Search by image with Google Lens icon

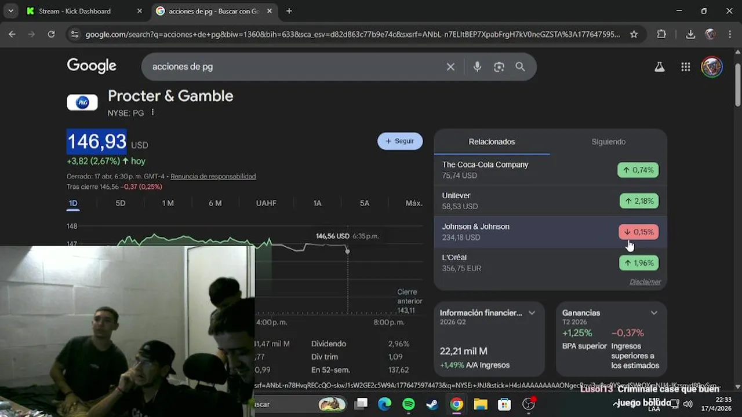coord(499,67)
